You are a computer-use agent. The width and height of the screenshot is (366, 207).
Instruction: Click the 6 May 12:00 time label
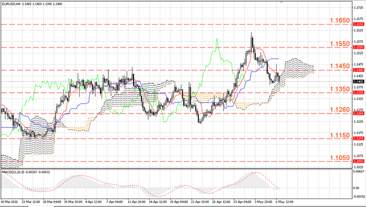click(284, 202)
